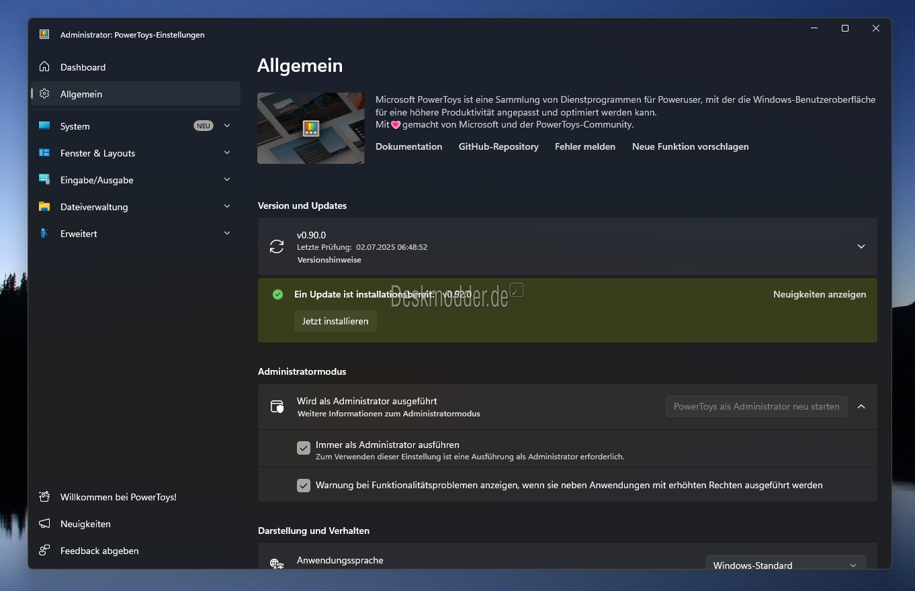Expand Erweitert chevron

pos(227,233)
